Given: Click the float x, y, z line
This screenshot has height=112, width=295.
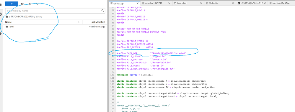Looking at the screenshot, I should click(x=131, y=108).
